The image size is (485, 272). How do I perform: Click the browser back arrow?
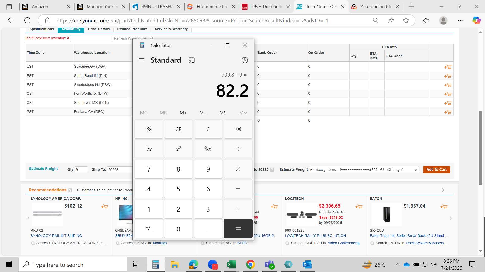tap(10, 20)
